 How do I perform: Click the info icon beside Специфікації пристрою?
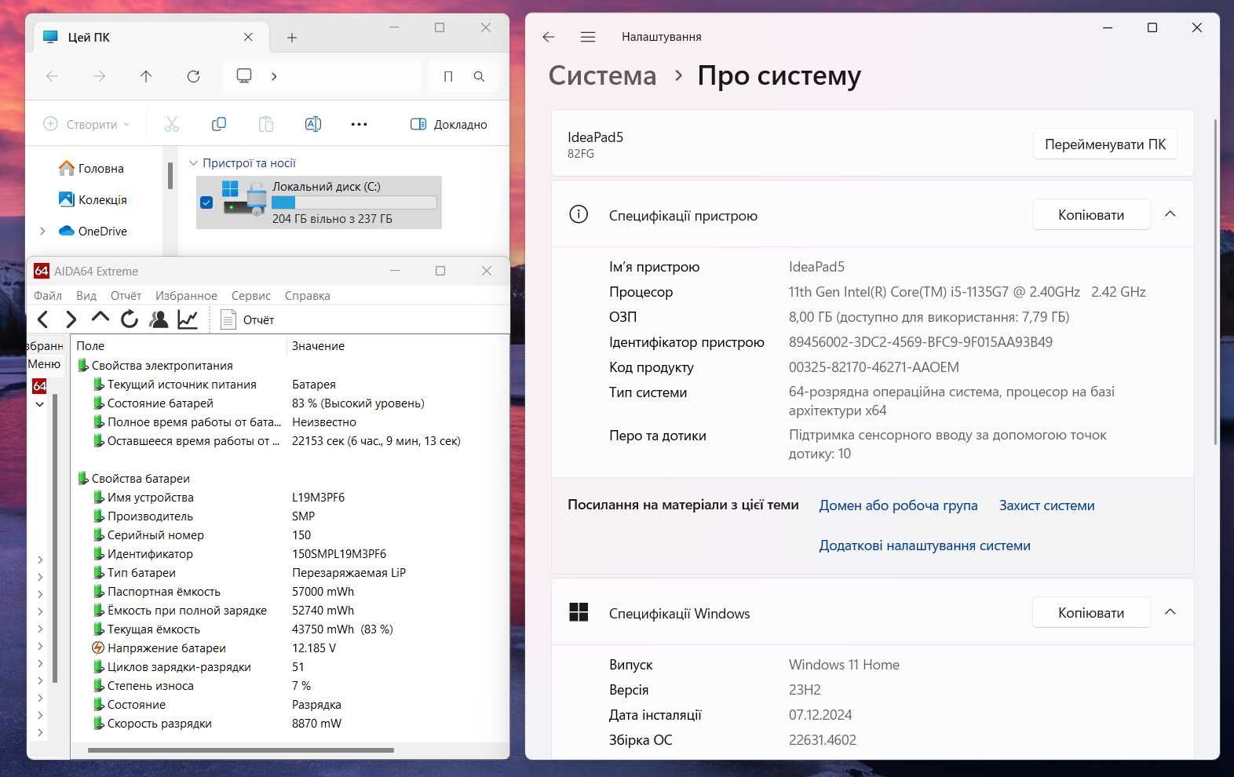click(x=579, y=214)
